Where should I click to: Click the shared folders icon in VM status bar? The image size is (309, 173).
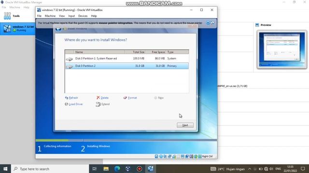[x=178, y=156]
